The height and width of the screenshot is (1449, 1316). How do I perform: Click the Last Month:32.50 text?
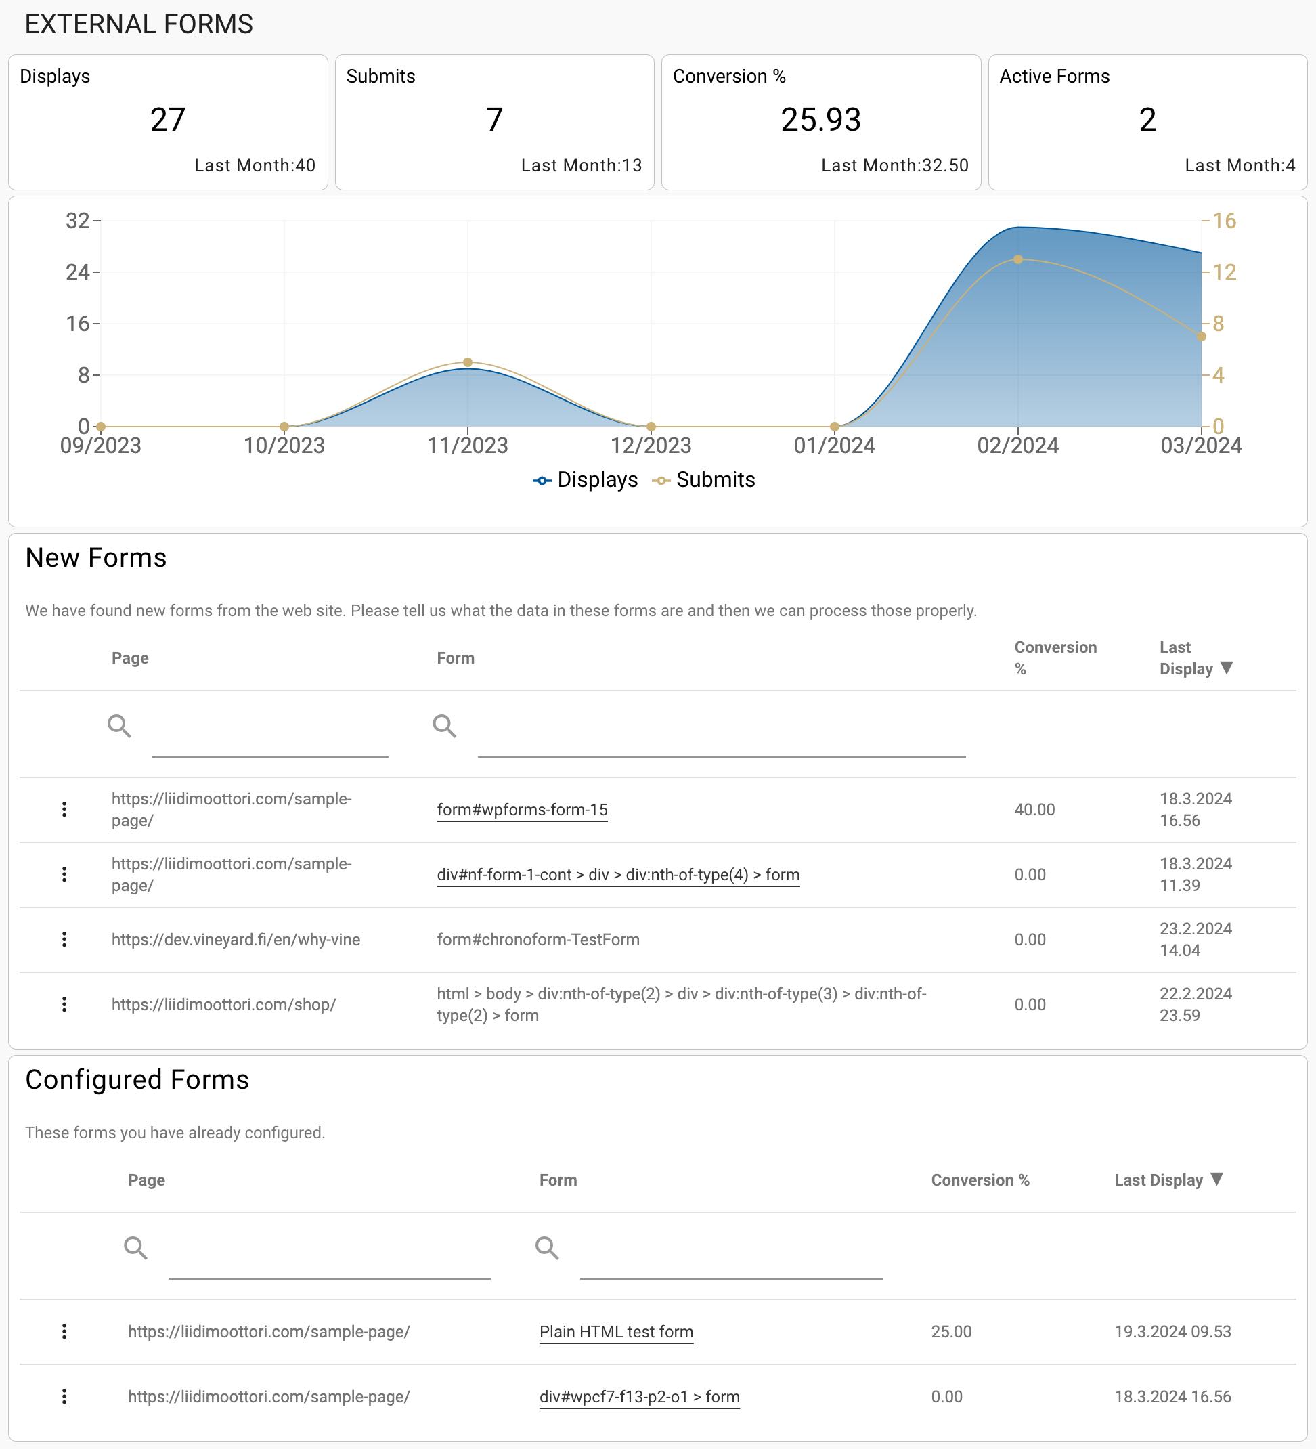click(895, 165)
